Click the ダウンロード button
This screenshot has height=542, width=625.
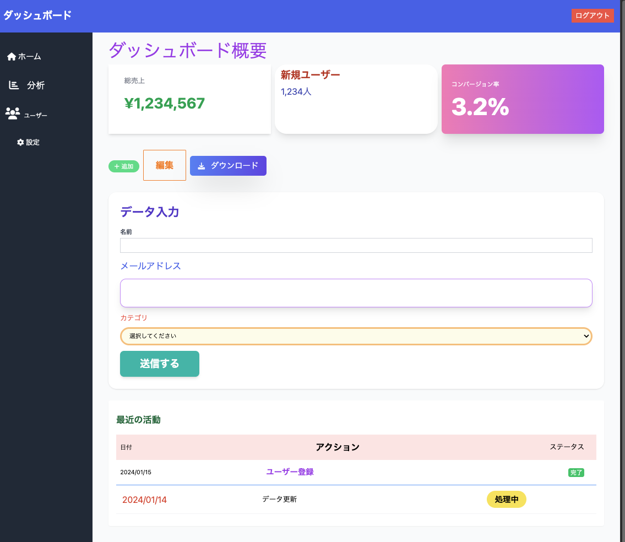tap(228, 165)
